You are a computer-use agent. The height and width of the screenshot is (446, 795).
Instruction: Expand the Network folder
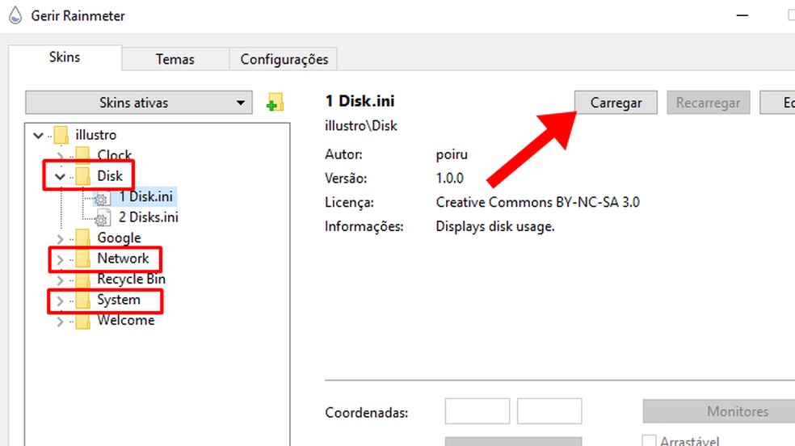click(x=60, y=259)
